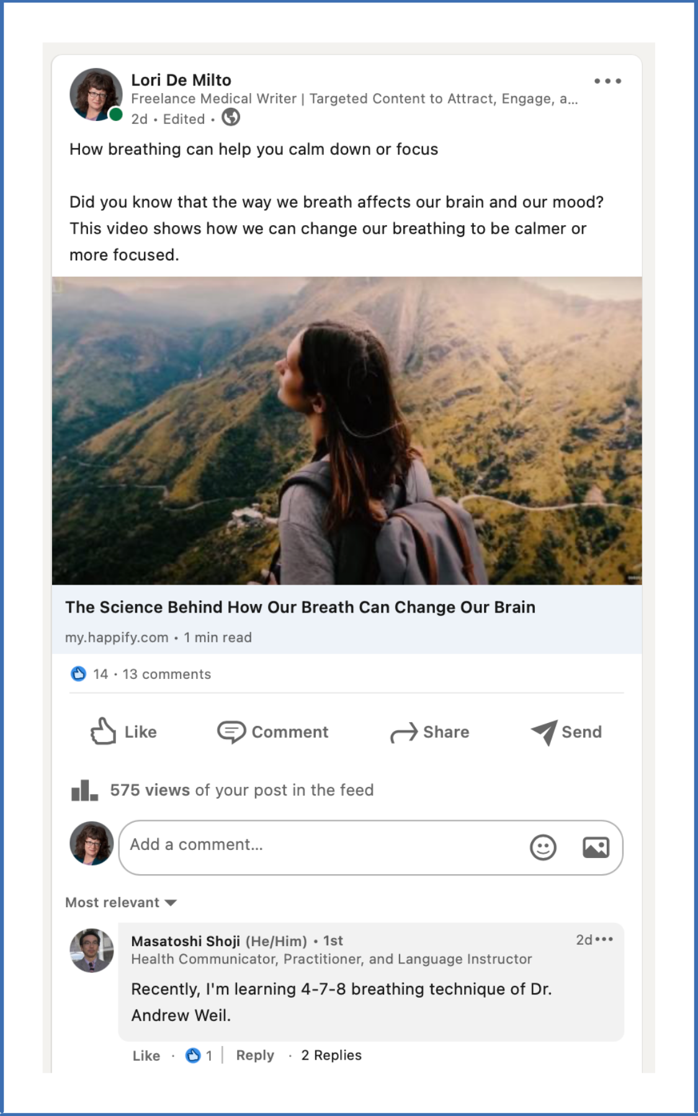Viewport: 698px width, 1116px height.
Task: Like Masatoshi Shoji's comment
Action: (x=145, y=1055)
